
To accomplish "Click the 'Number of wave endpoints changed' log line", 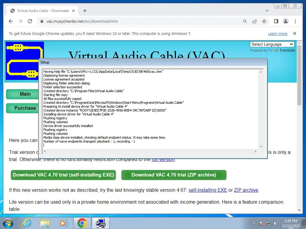I will tap(89, 141).
